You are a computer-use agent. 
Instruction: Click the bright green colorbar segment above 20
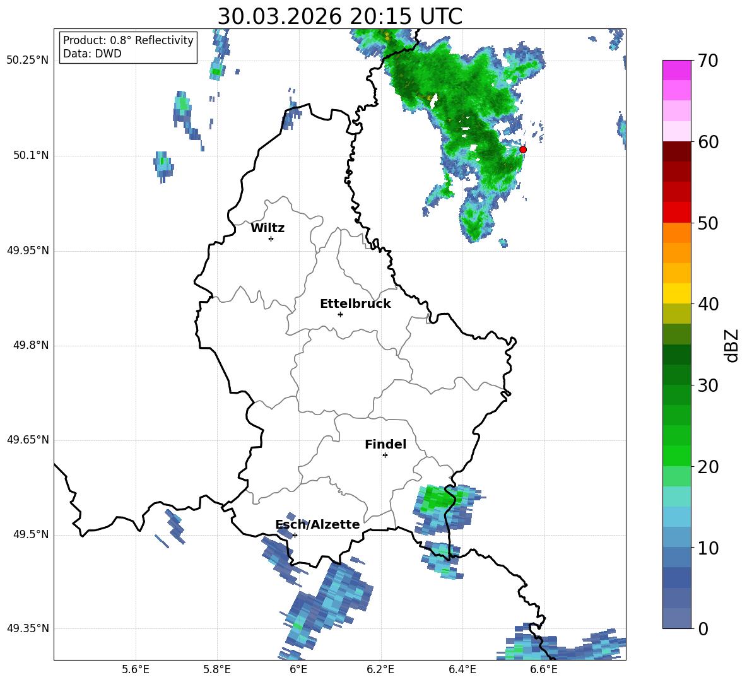pos(676,456)
